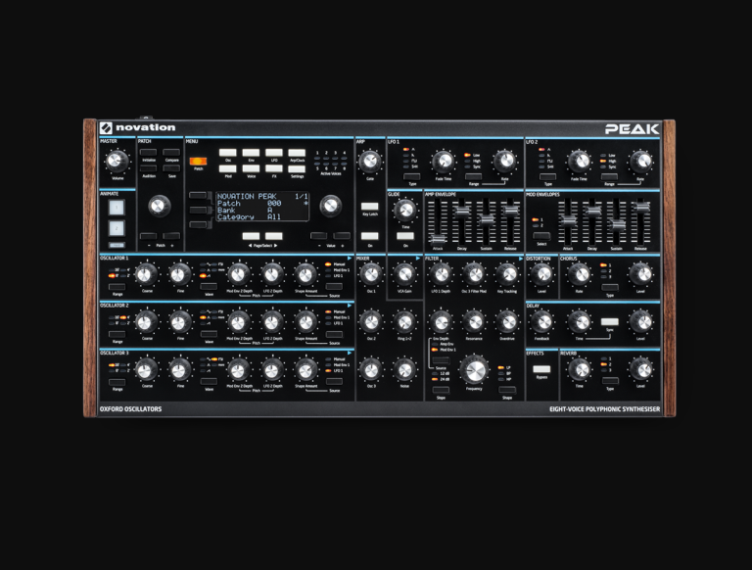Click the Filter Resonance knob
752x570 pixels.
[474, 322]
